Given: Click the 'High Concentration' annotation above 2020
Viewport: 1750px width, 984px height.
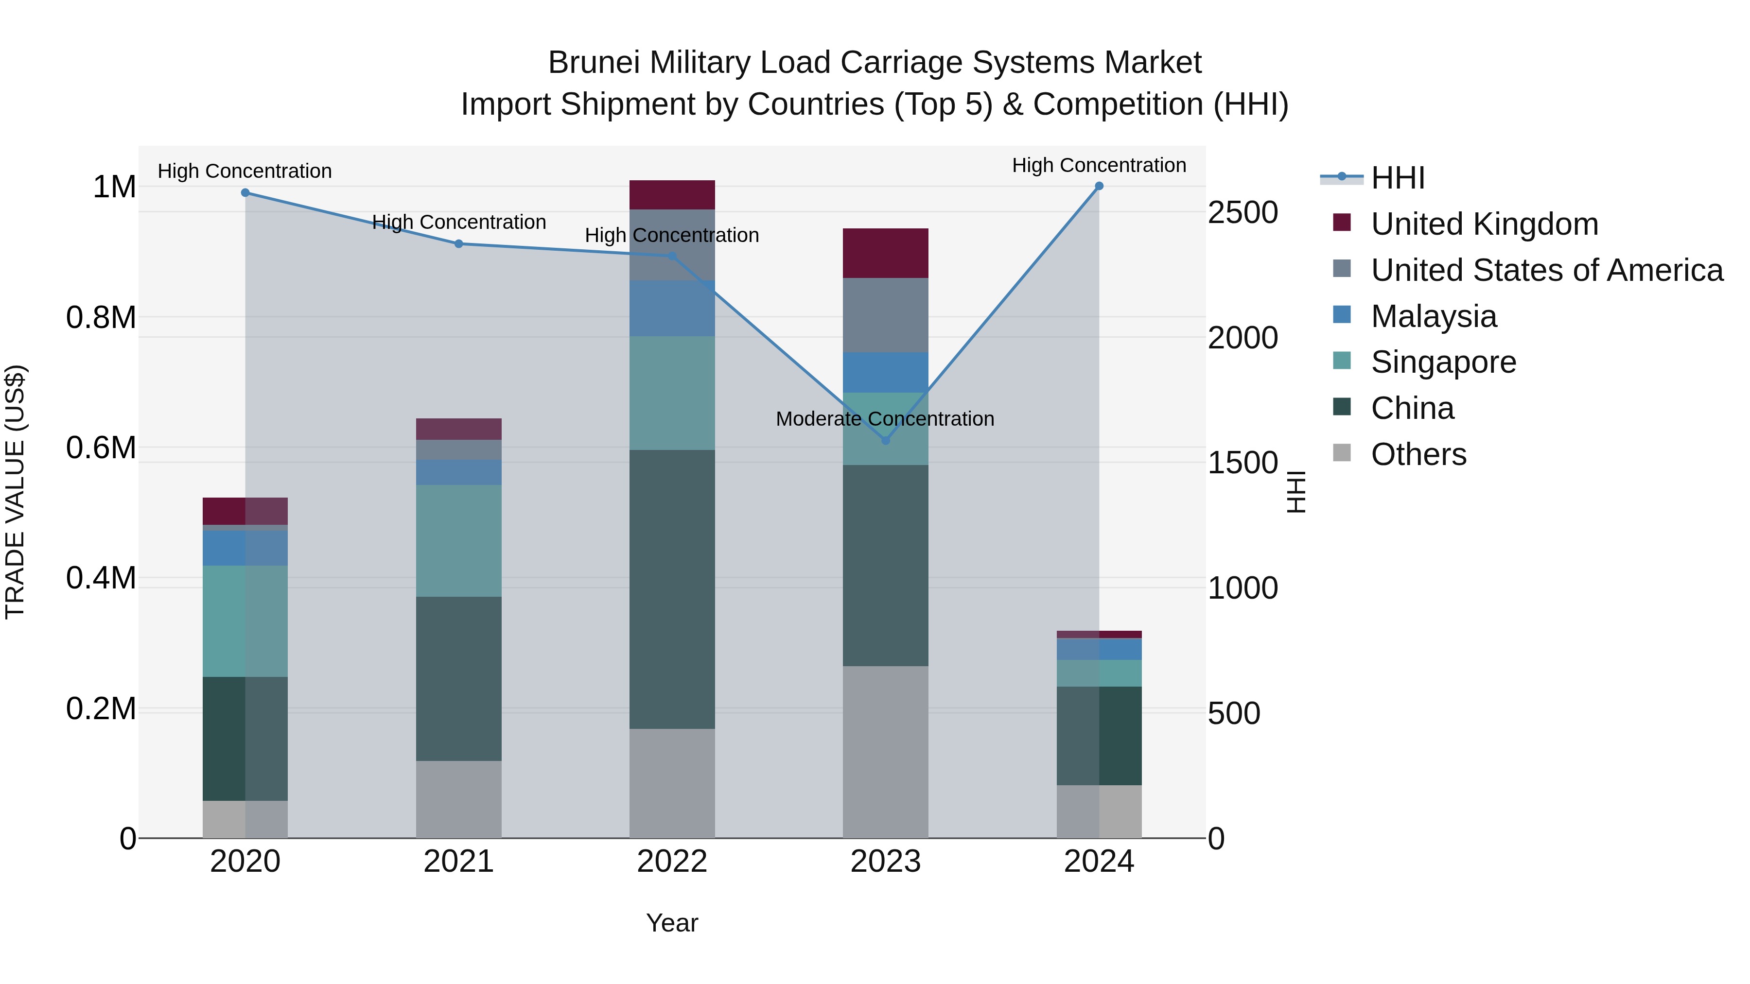Looking at the screenshot, I should coord(245,171).
